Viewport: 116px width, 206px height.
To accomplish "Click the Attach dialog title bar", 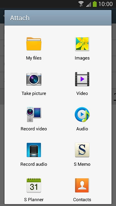I will click(58, 18).
